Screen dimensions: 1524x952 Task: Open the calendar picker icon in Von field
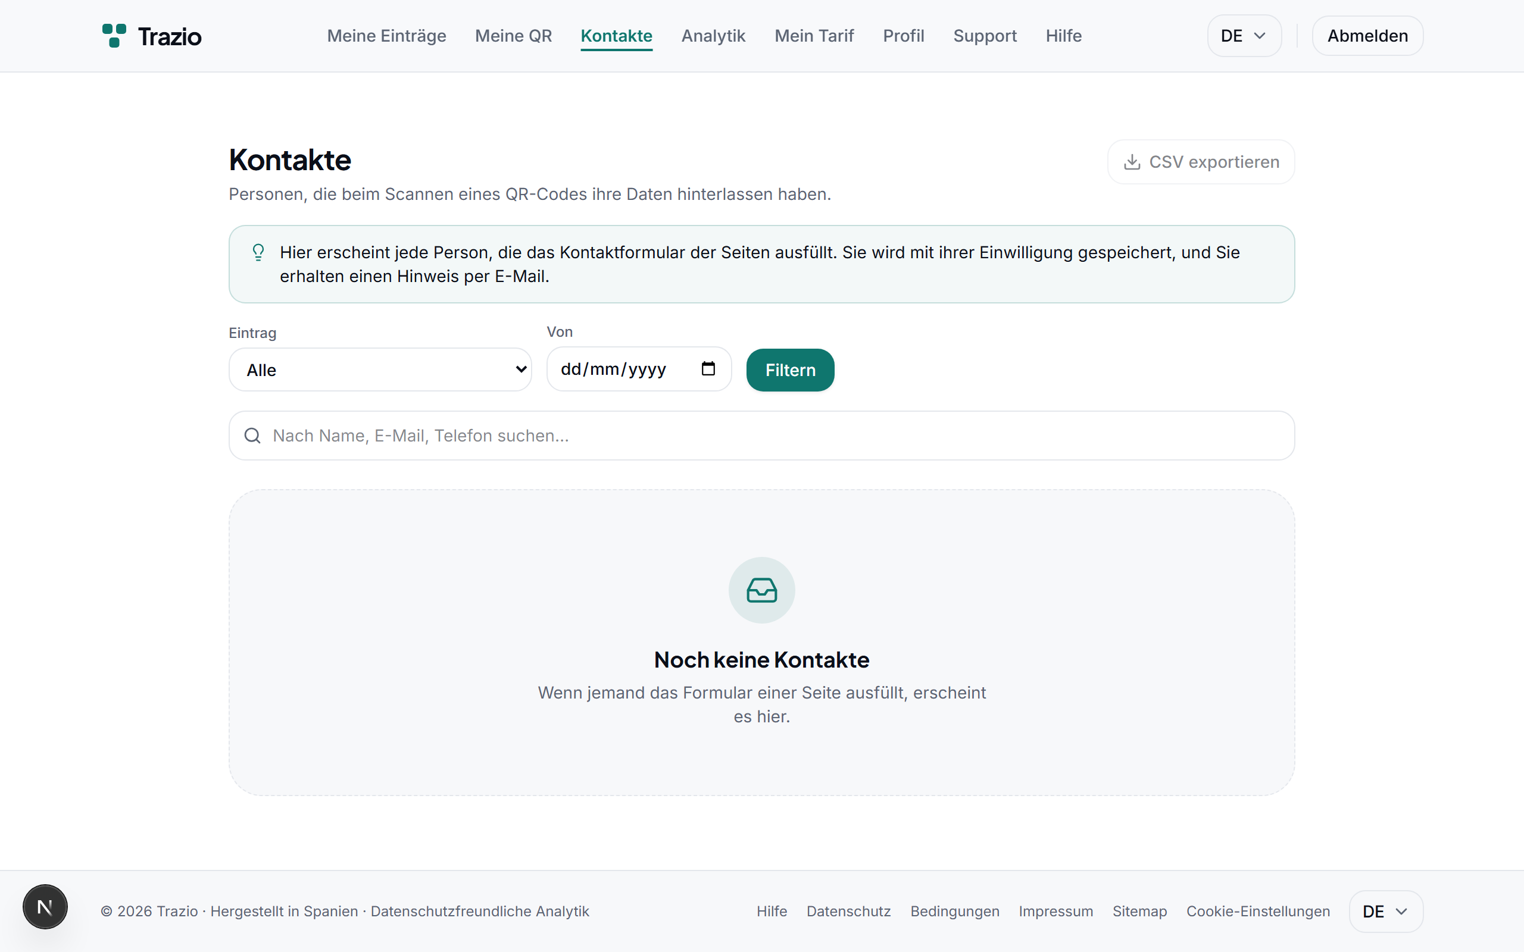pos(708,368)
